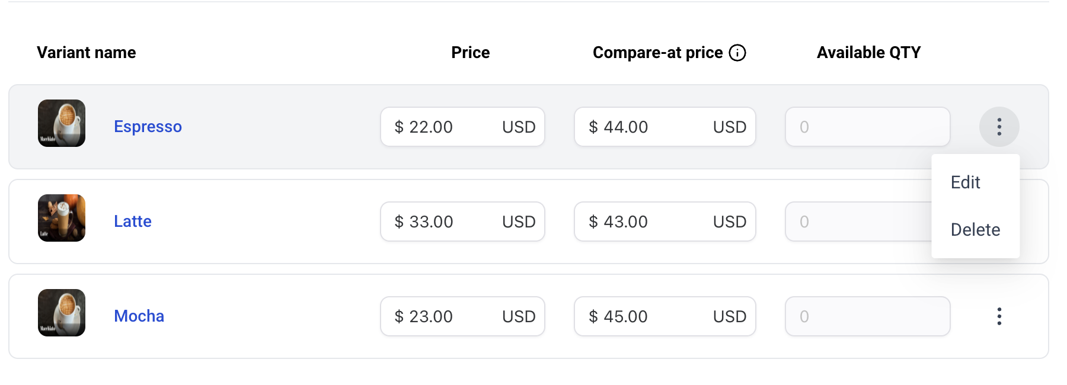Open the Mocha row three-dot menu
Screen dimensions: 1067x385
pyautogui.click(x=999, y=316)
